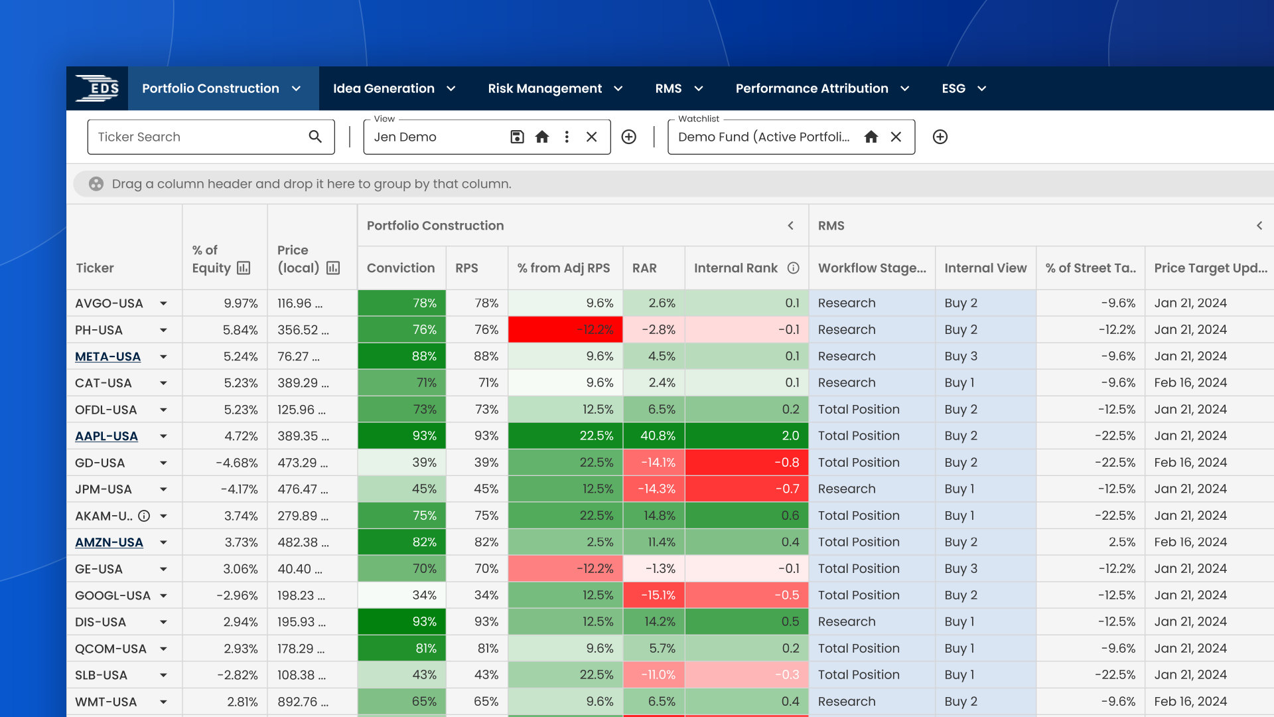
Task: Set Demo Fund watchlist as home
Action: pyautogui.click(x=871, y=137)
